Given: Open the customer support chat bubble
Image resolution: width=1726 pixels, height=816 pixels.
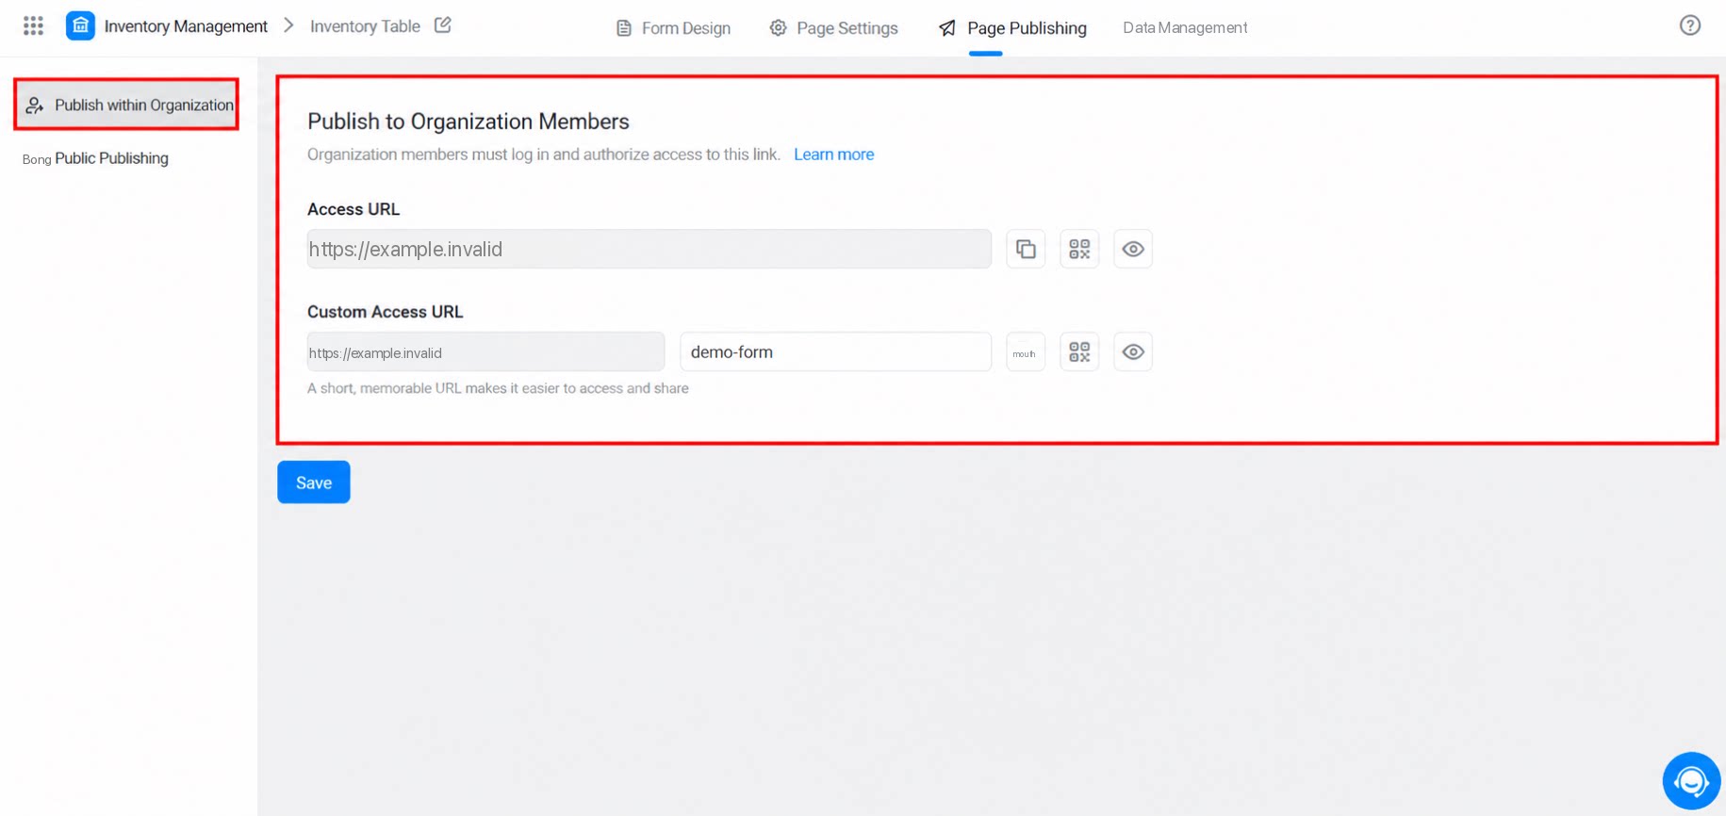Looking at the screenshot, I should pyautogui.click(x=1691, y=781).
